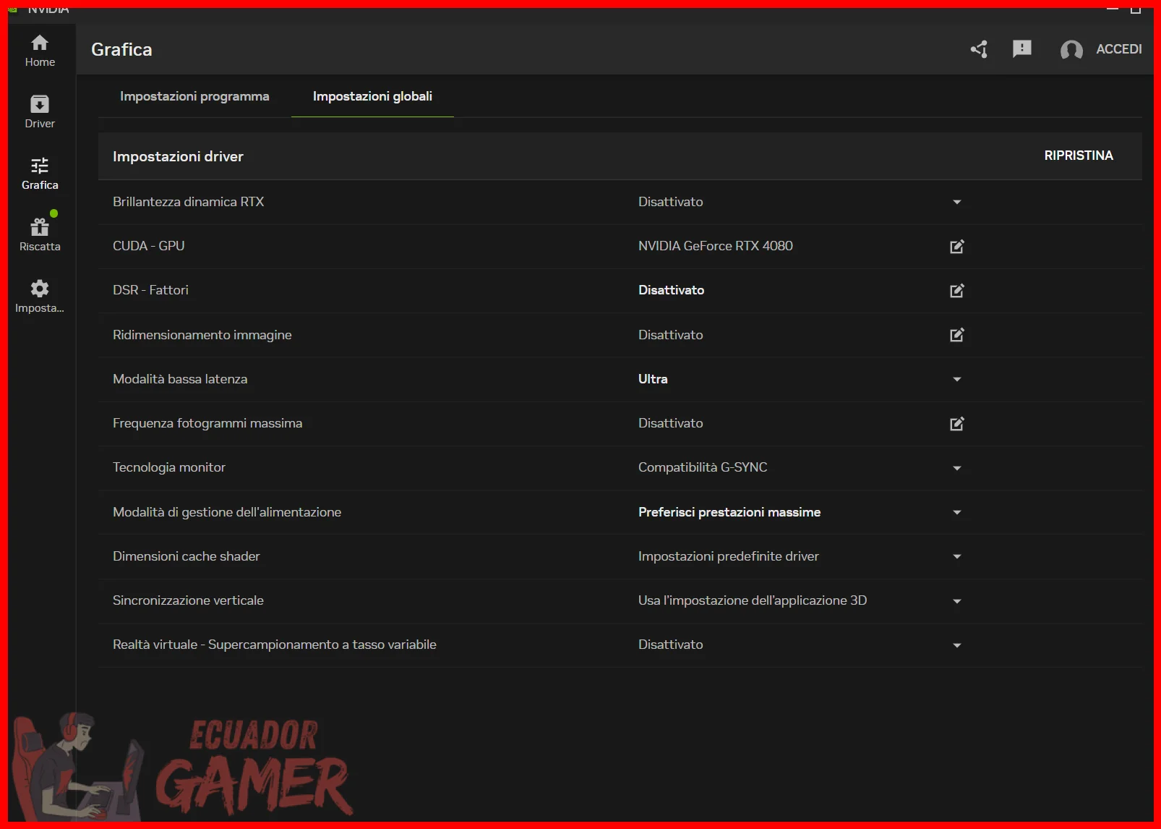This screenshot has width=1161, height=829.
Task: Open the Impostazioni gear in sidebar
Action: (x=40, y=297)
